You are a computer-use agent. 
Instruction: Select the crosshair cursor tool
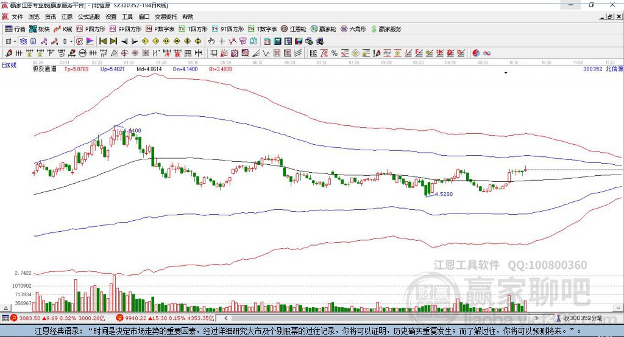click(222, 41)
